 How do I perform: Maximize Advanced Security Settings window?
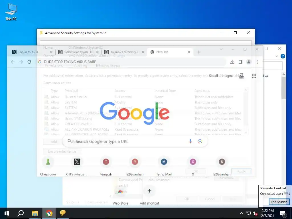point(235,33)
